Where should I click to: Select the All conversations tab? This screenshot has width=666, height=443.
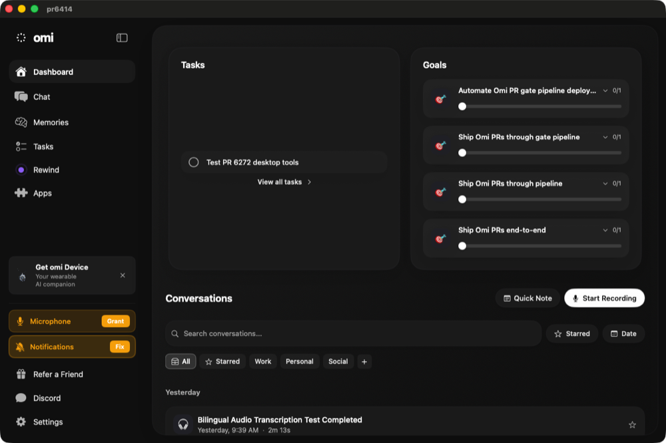pyautogui.click(x=180, y=362)
